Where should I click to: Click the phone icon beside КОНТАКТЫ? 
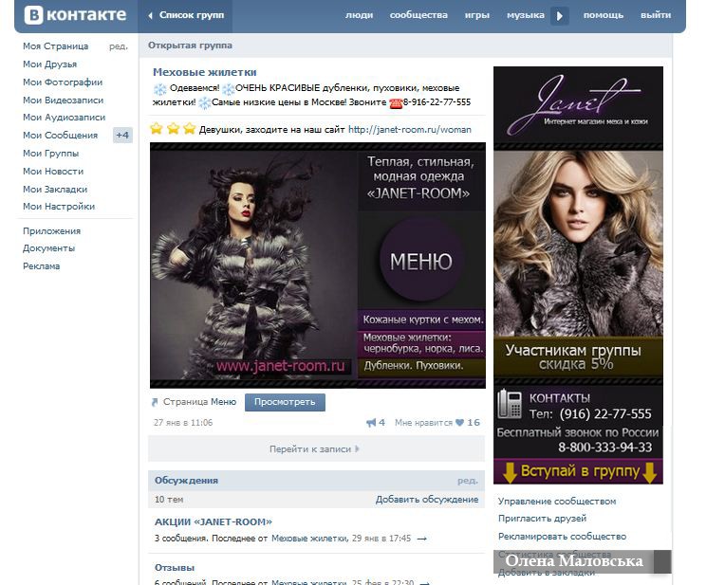[x=510, y=403]
